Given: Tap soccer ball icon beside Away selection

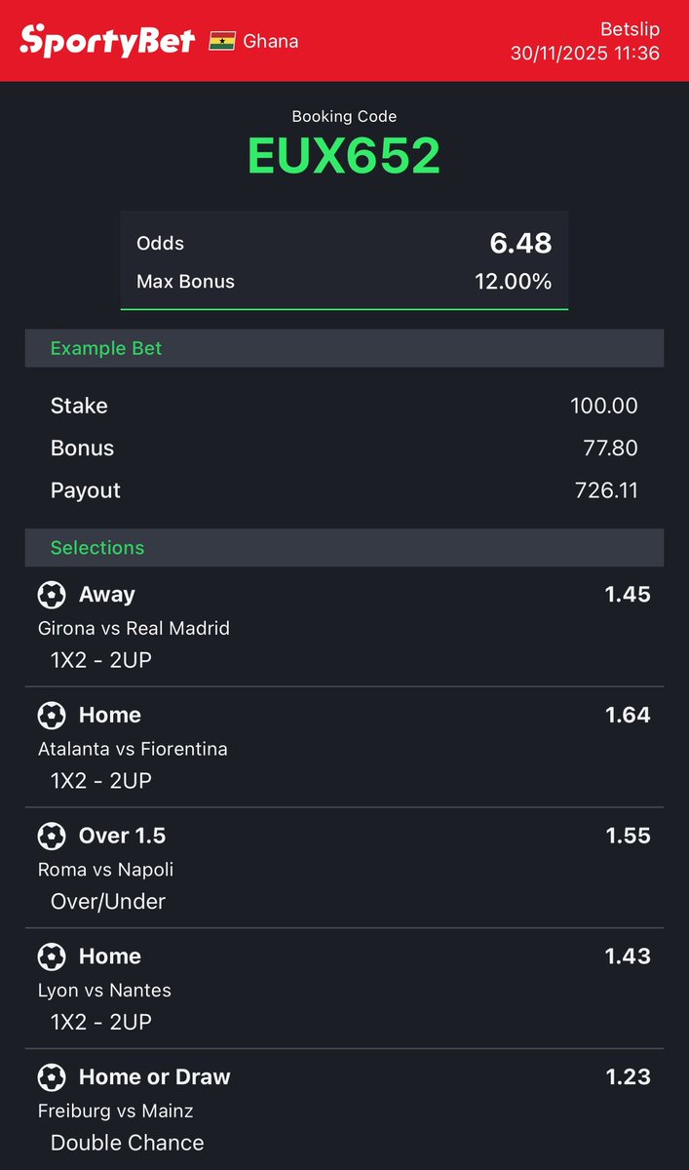Looking at the screenshot, I should click(x=52, y=595).
